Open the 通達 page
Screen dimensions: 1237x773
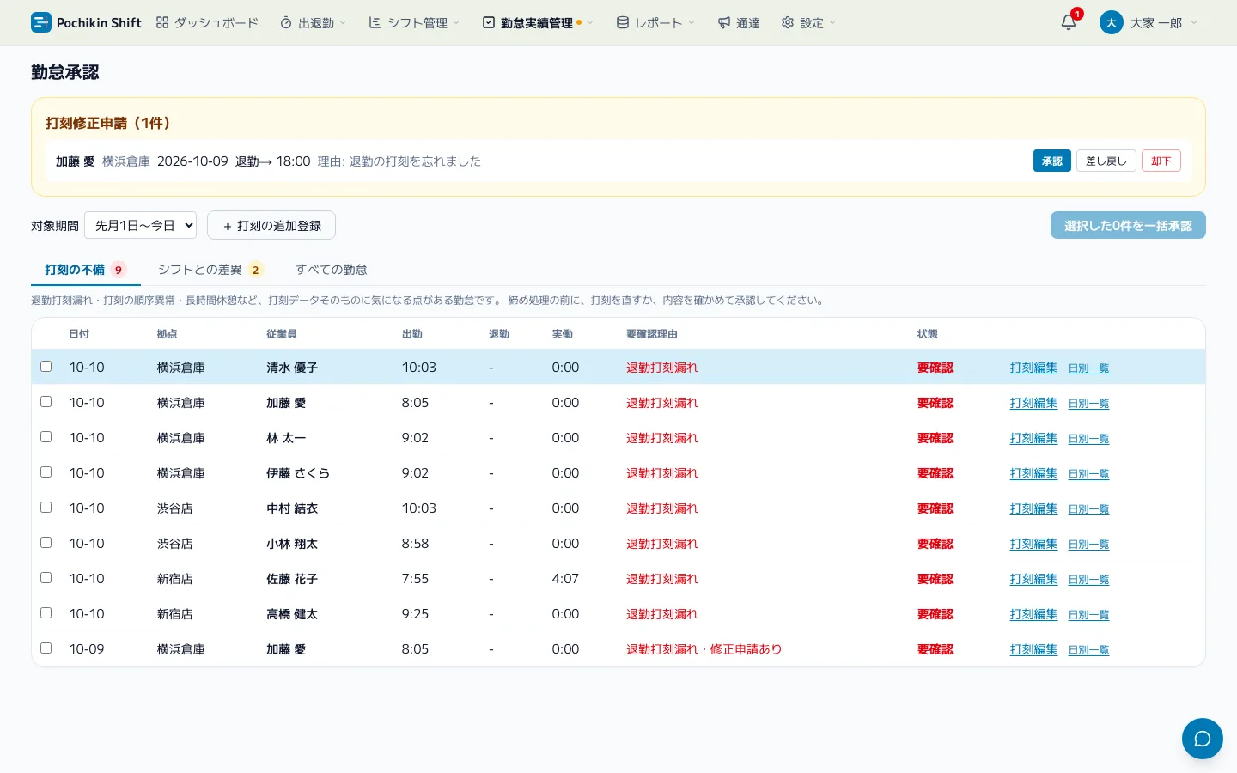(x=739, y=22)
